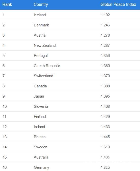
Task: Select the Denmark country cell
Action: coord(41,25)
